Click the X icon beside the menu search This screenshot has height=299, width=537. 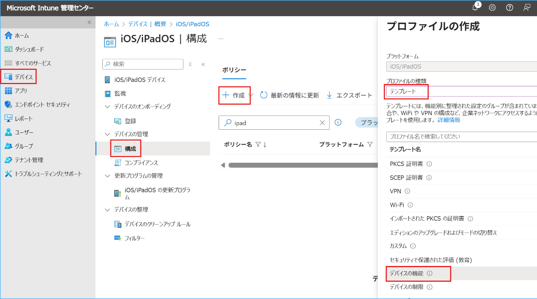[x=190, y=64]
